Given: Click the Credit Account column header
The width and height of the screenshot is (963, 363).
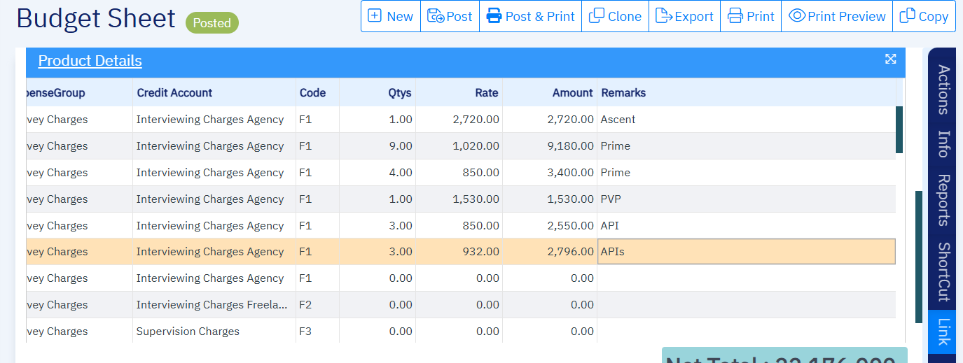Looking at the screenshot, I should (x=214, y=92).
